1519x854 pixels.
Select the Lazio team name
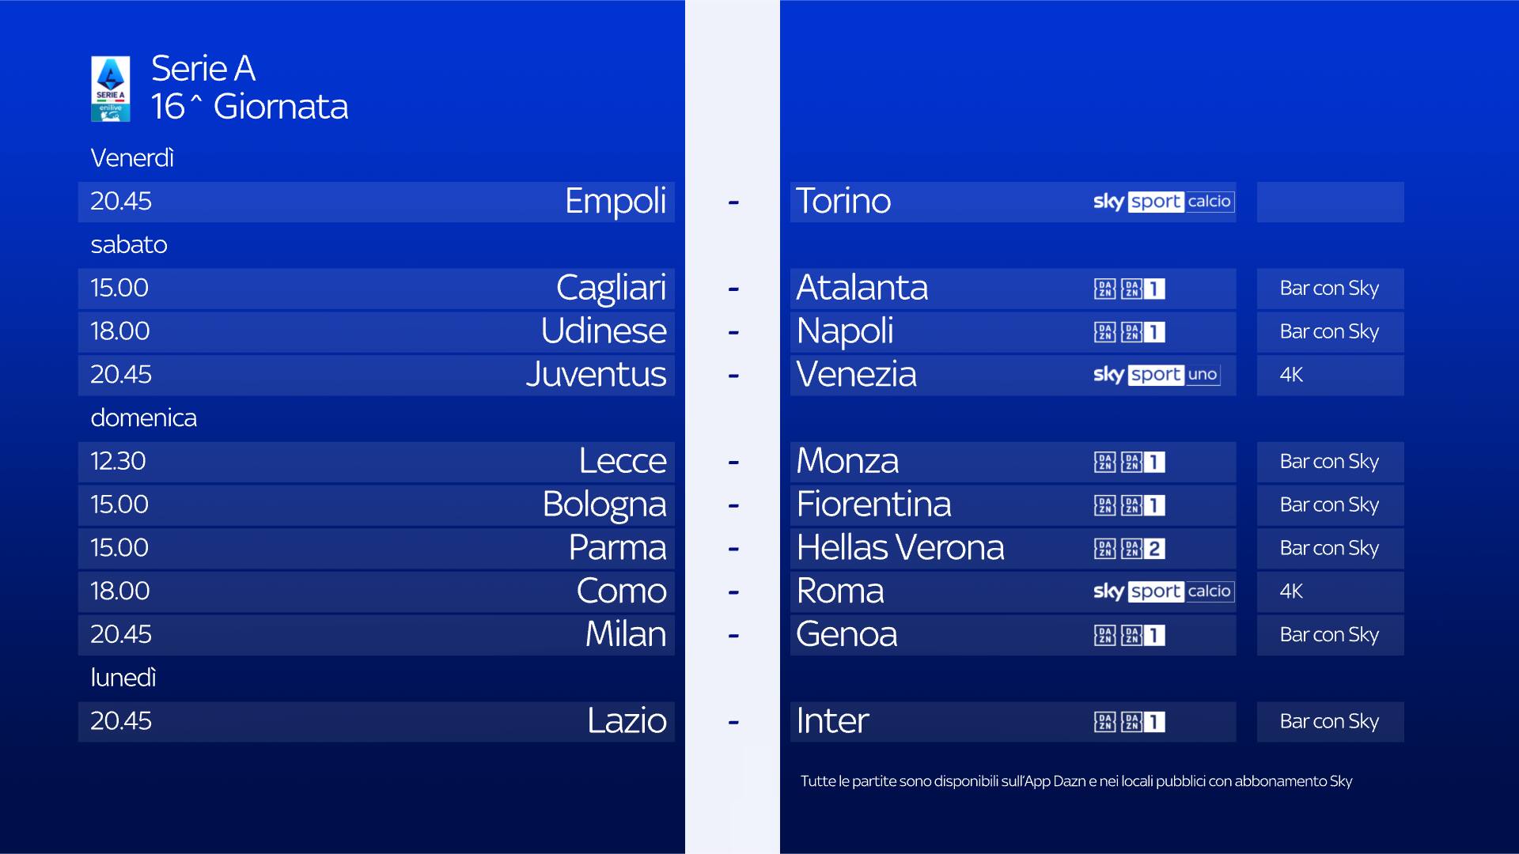(x=627, y=721)
